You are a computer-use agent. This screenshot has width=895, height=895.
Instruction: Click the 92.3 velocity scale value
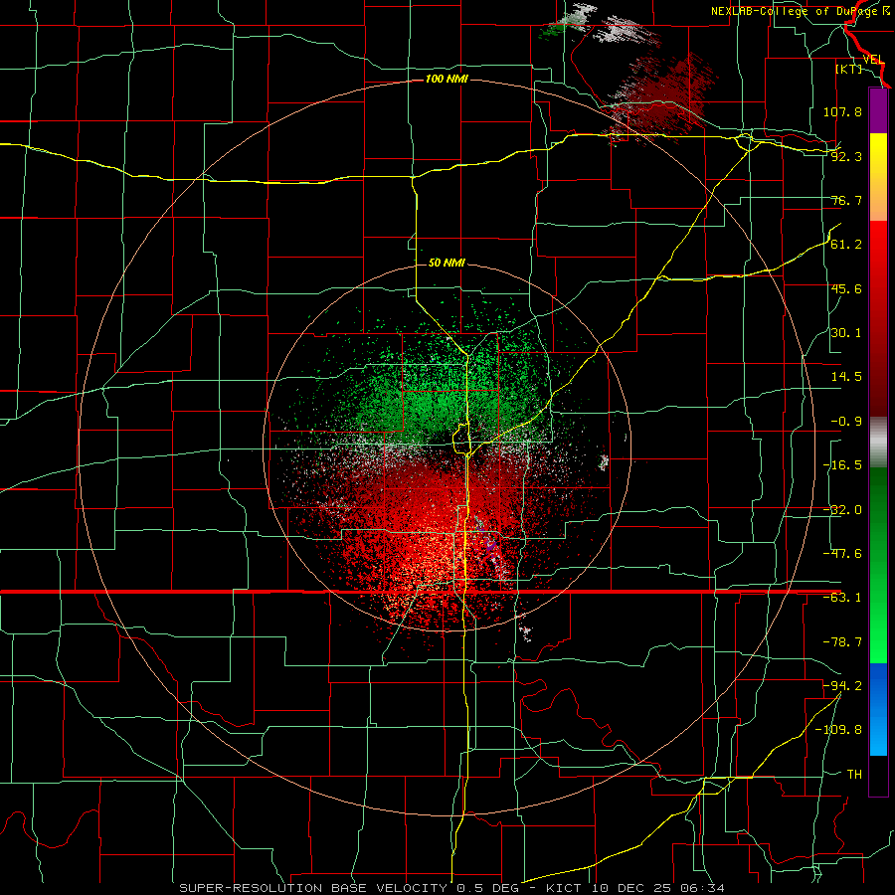846,156
